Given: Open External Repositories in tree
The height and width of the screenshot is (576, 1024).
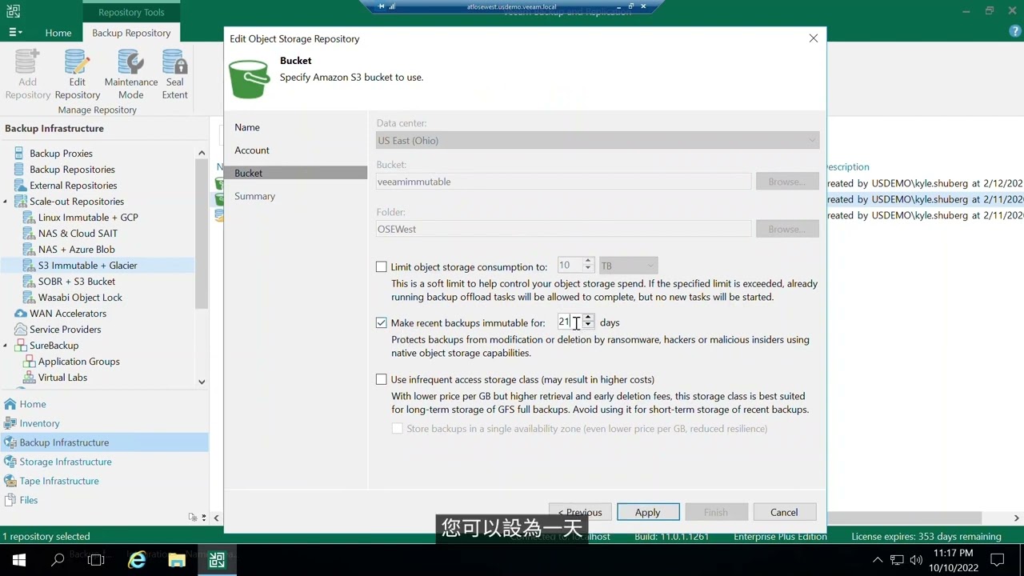Looking at the screenshot, I should point(73,185).
